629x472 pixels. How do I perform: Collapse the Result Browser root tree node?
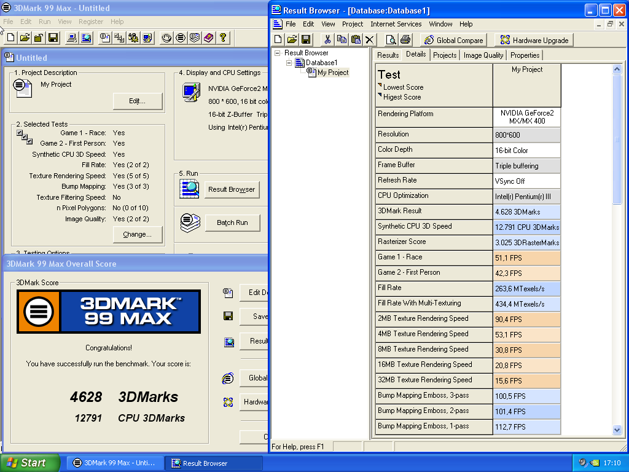(x=277, y=53)
